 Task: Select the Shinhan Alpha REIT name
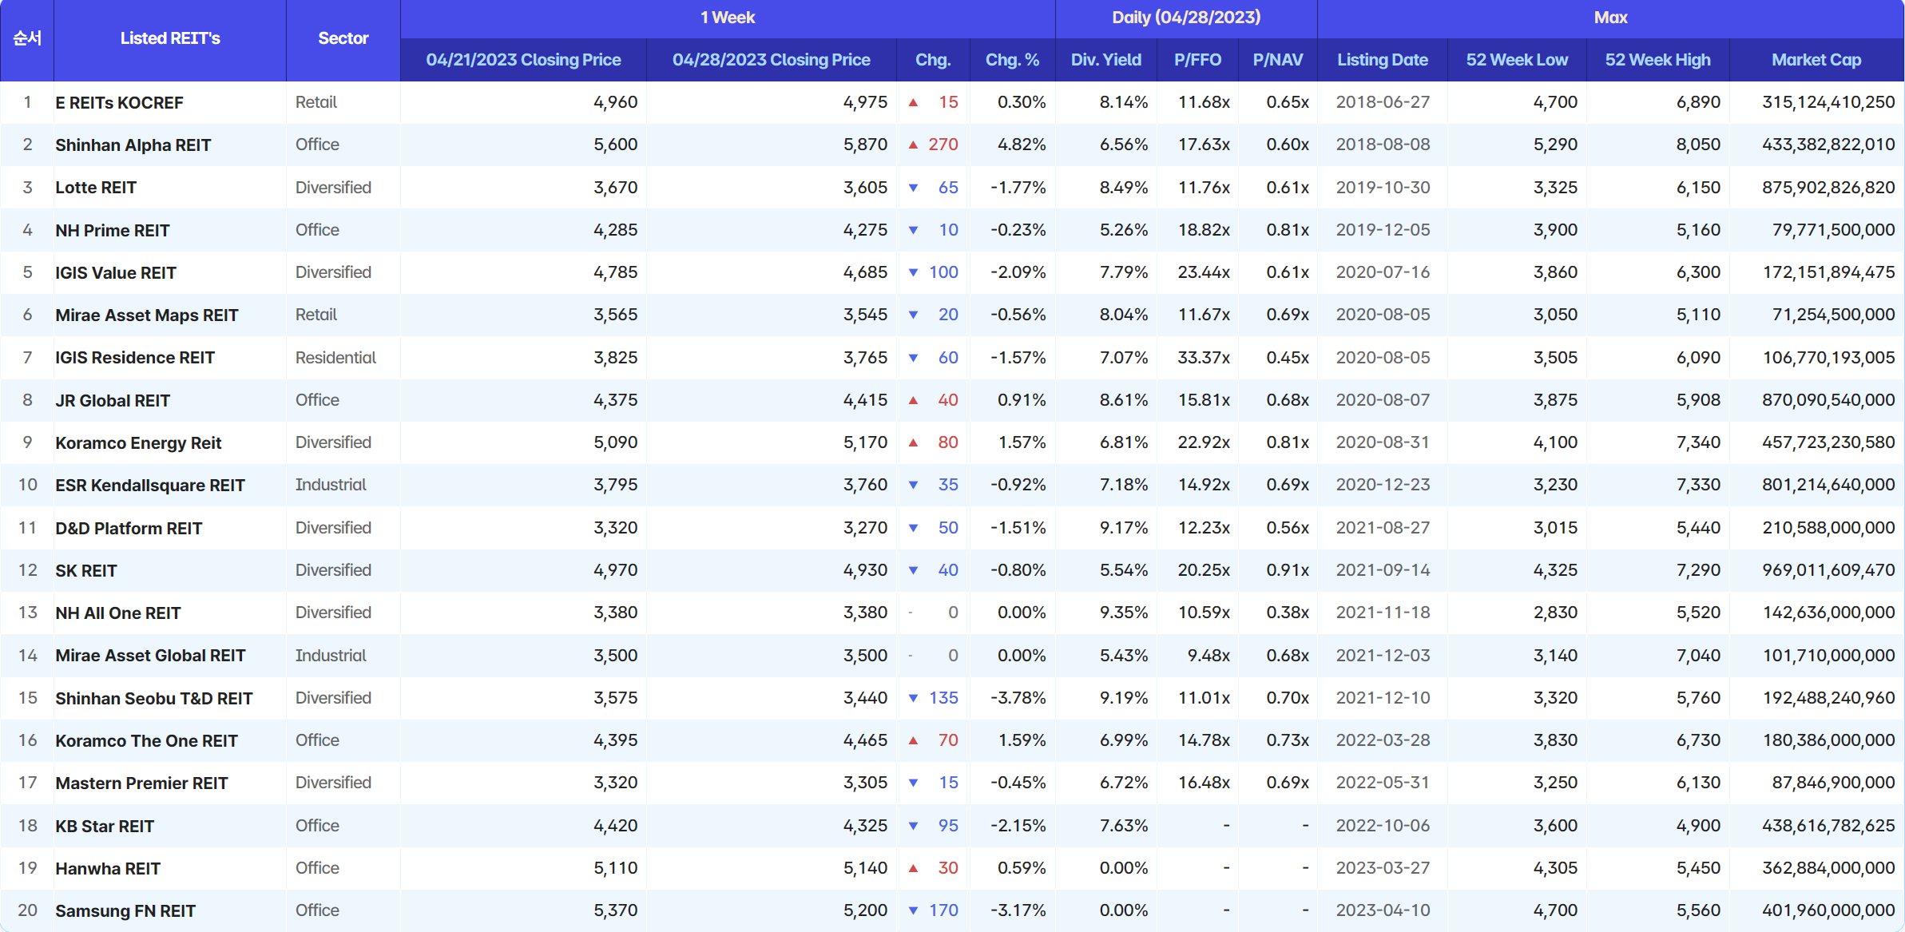[133, 145]
